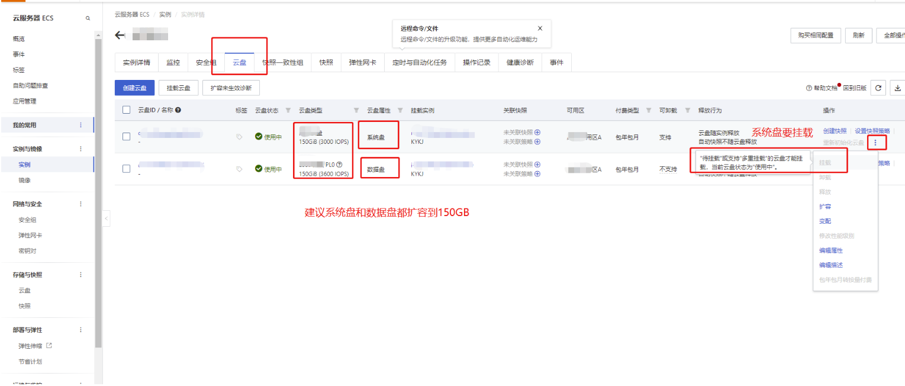Click the back arrow beside the instance name
Screen dimensions: 905x386
(120, 36)
